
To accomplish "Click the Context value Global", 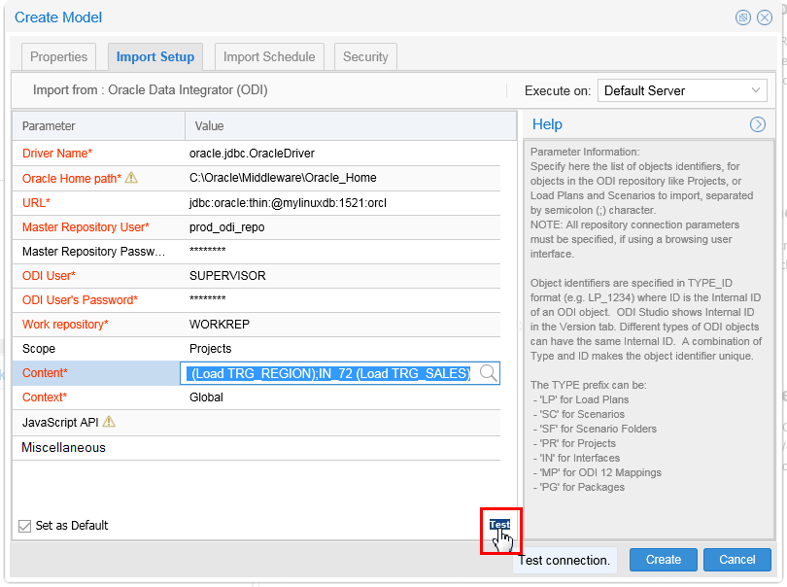I will (206, 397).
